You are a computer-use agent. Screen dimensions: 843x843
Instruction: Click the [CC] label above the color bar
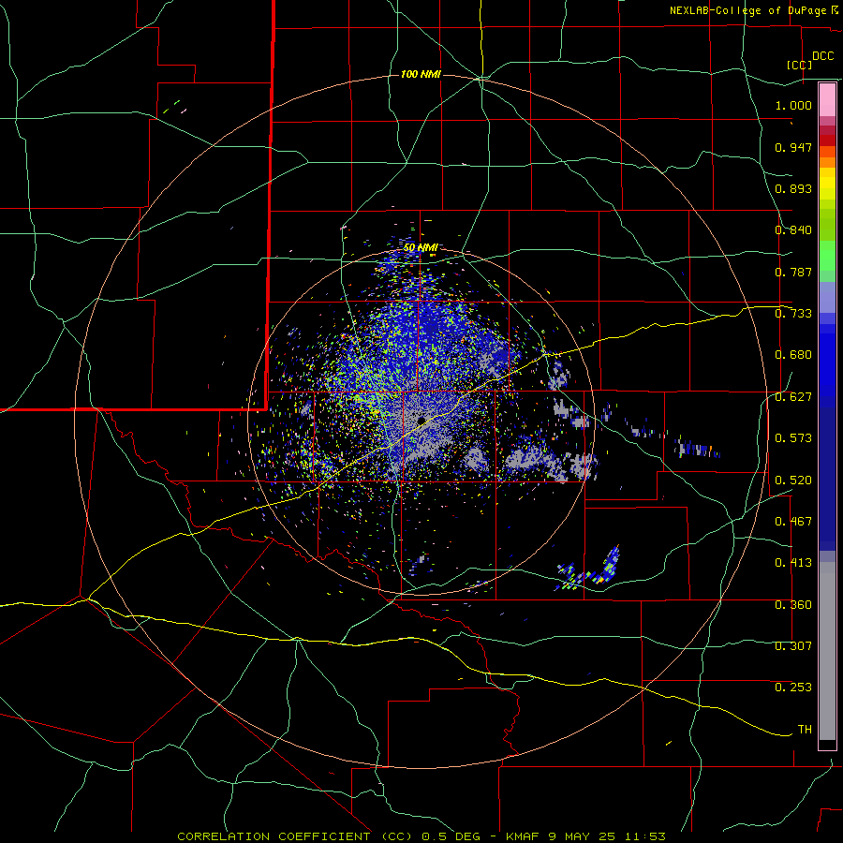800,65
